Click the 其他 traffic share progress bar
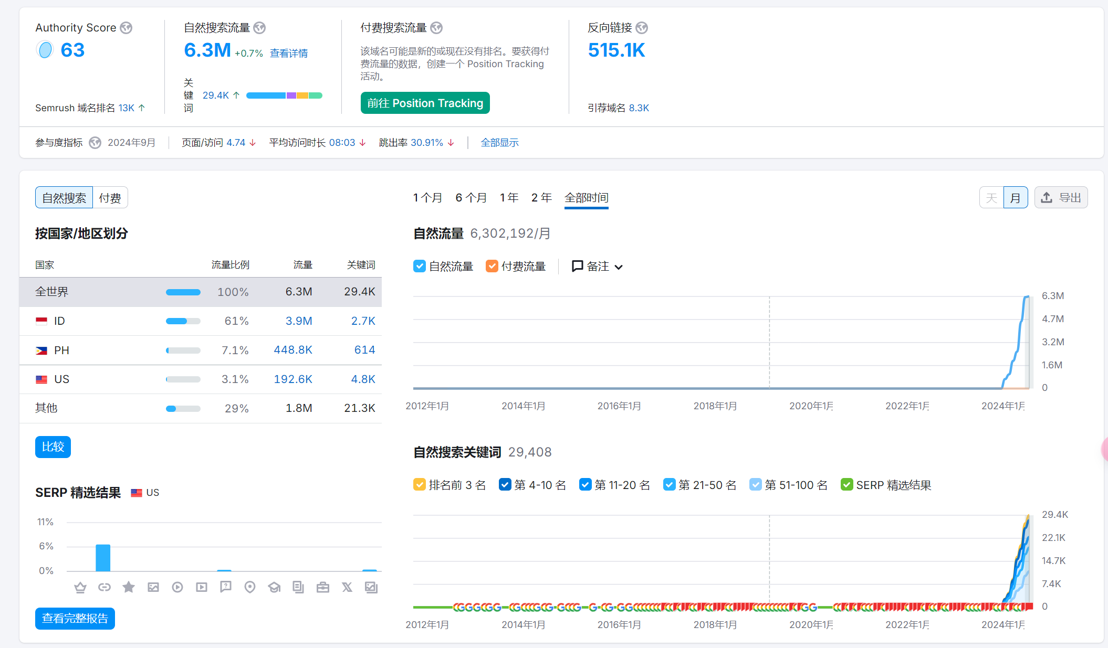The image size is (1108, 648). [x=183, y=409]
